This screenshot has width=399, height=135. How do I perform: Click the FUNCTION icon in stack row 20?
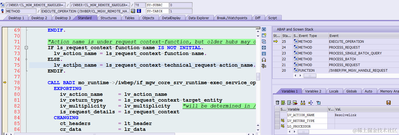pos(296,71)
